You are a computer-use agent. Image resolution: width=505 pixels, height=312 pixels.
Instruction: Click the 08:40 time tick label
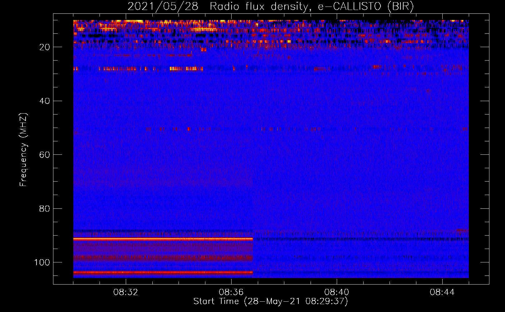click(x=336, y=292)
